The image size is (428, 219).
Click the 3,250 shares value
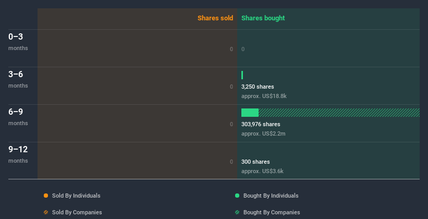258,87
